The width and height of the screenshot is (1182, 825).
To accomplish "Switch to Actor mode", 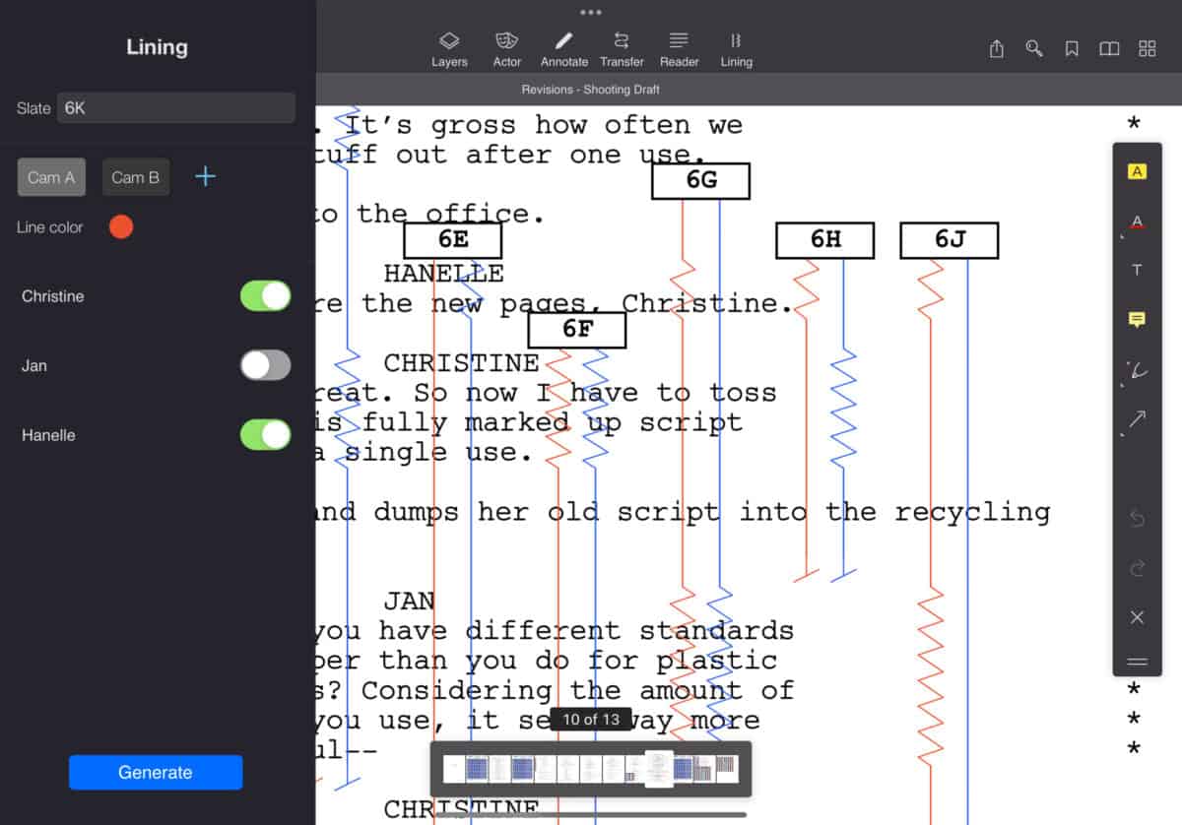I will pyautogui.click(x=506, y=47).
